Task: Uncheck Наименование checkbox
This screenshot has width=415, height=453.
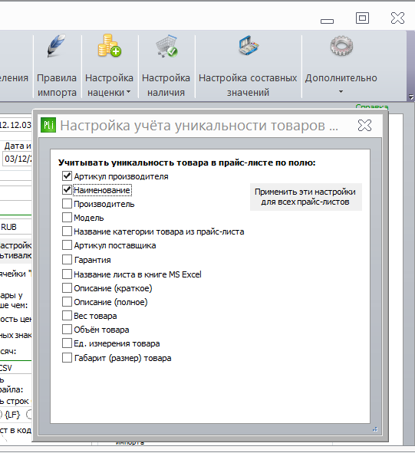Action: 67,190
